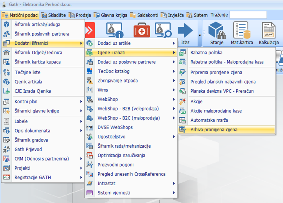Expand the Kontni plan submenu arrow
The height and width of the screenshot is (203, 283).
81,101
